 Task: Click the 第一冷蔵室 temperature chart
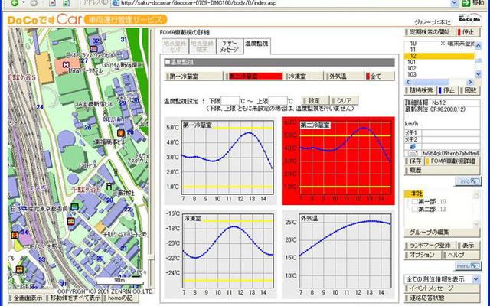pos(220,161)
